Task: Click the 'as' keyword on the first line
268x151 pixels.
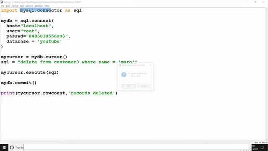Action: coord(68,10)
